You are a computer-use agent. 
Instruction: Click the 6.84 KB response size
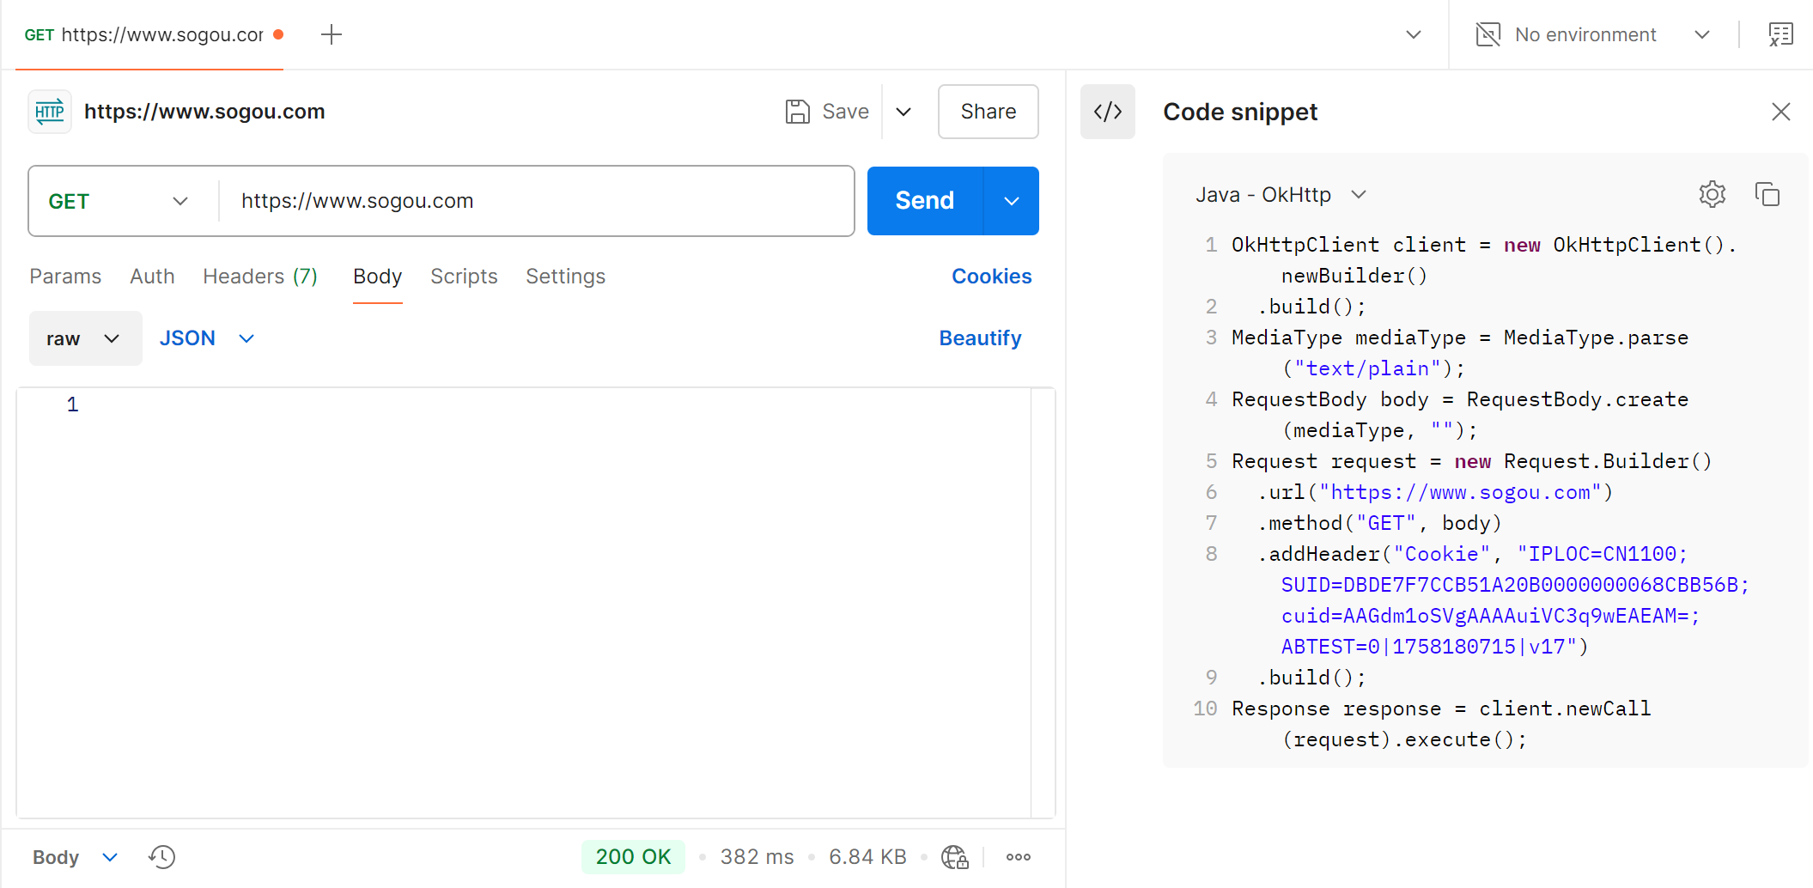pos(867,857)
